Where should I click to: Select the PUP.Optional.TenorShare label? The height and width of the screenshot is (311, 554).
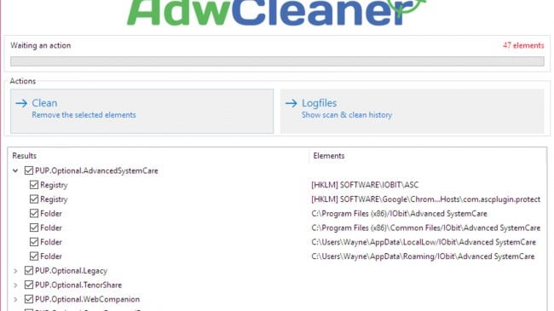pos(78,285)
